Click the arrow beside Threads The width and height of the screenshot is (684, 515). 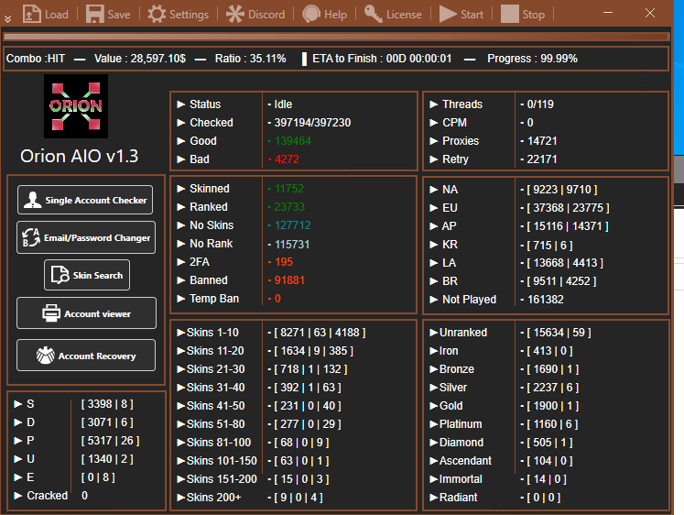[433, 104]
